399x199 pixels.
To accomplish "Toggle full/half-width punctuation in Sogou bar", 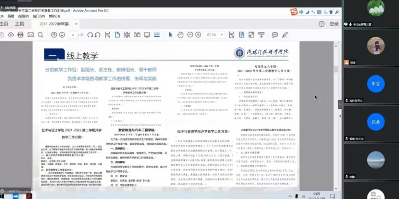I will coord(313,11).
